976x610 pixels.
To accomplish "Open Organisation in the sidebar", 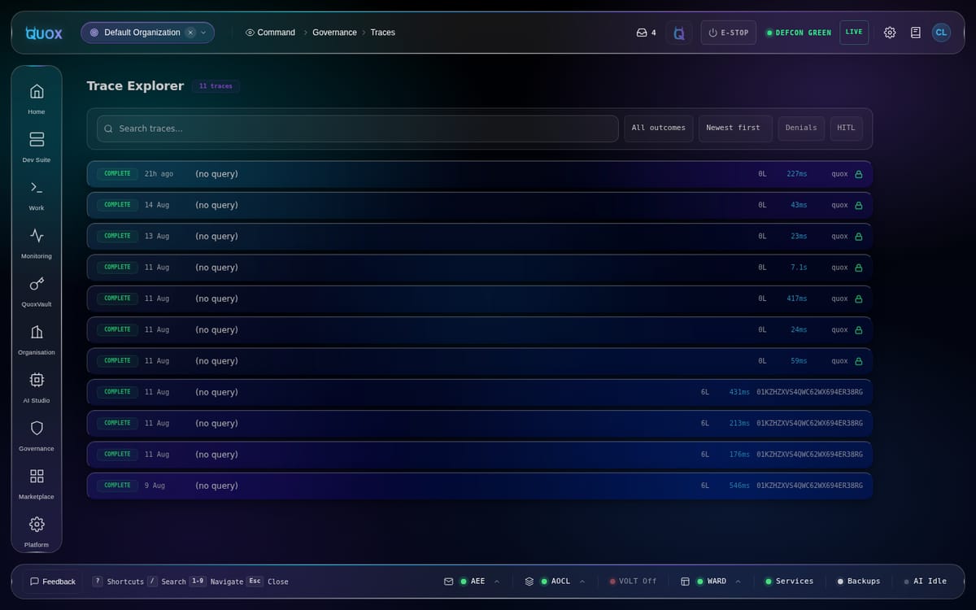I will (x=37, y=338).
